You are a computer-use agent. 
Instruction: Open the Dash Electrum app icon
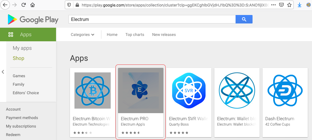tap(285, 91)
